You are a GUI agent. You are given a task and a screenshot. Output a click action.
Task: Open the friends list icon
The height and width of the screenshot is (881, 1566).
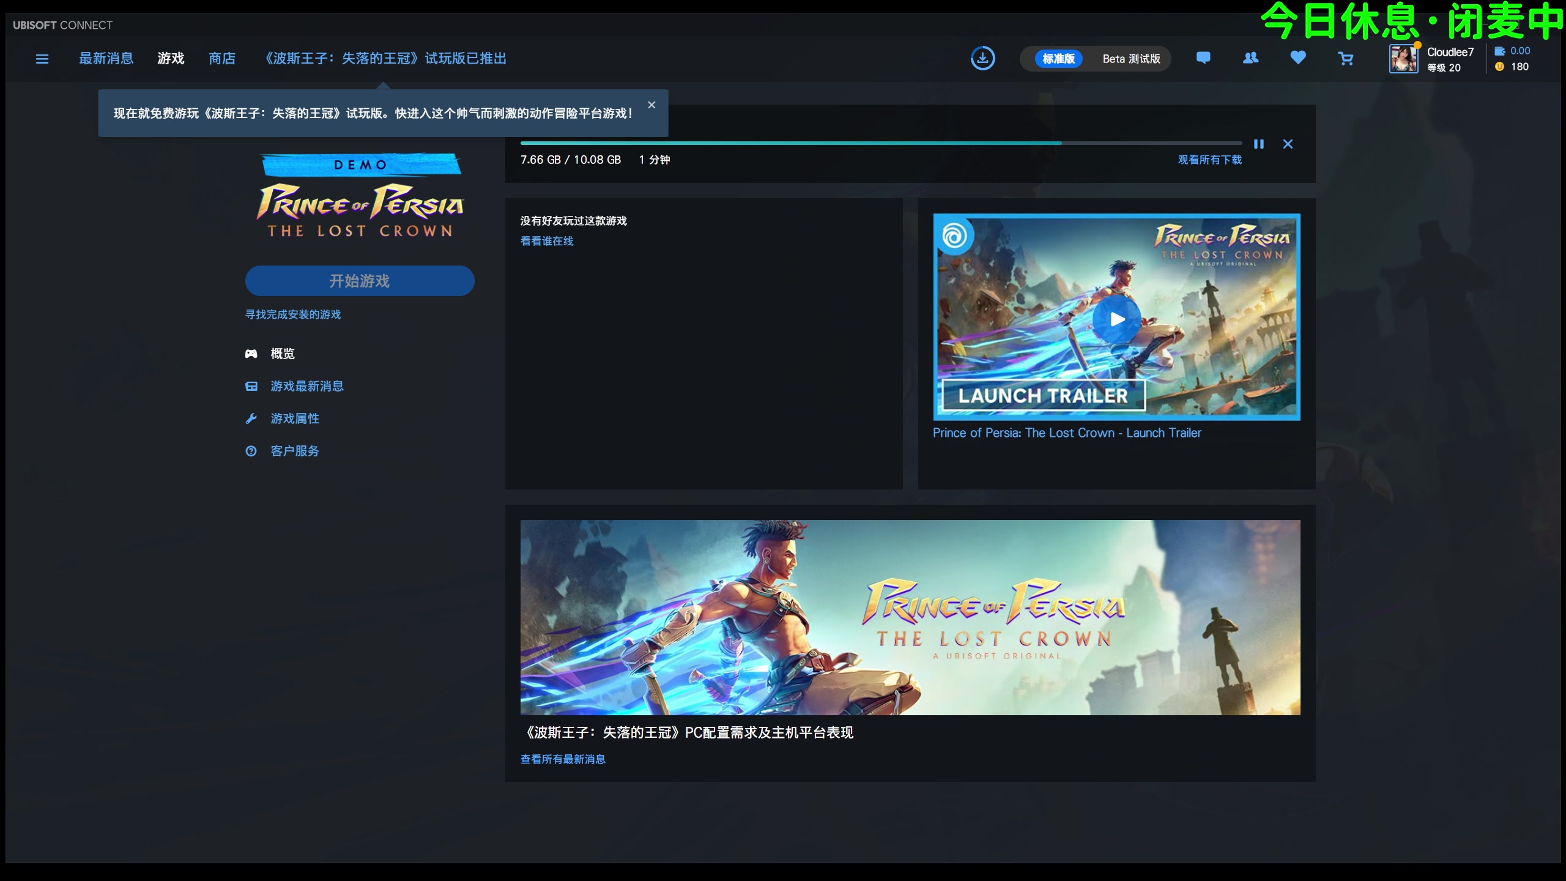tap(1251, 58)
